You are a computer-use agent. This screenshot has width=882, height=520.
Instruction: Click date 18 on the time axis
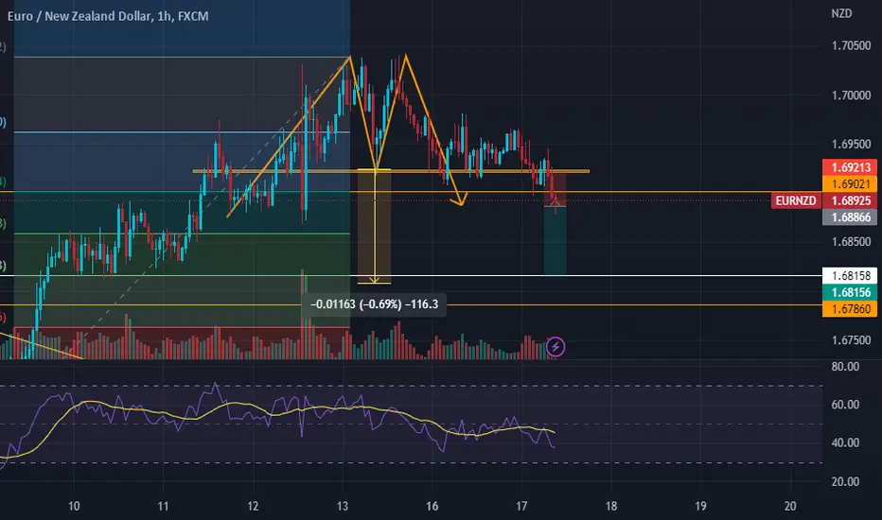point(611,506)
